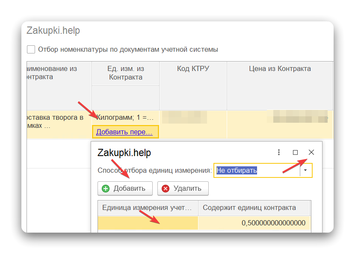
Task: Click 'Единица измерения учет…' column header
Action: click(148, 208)
